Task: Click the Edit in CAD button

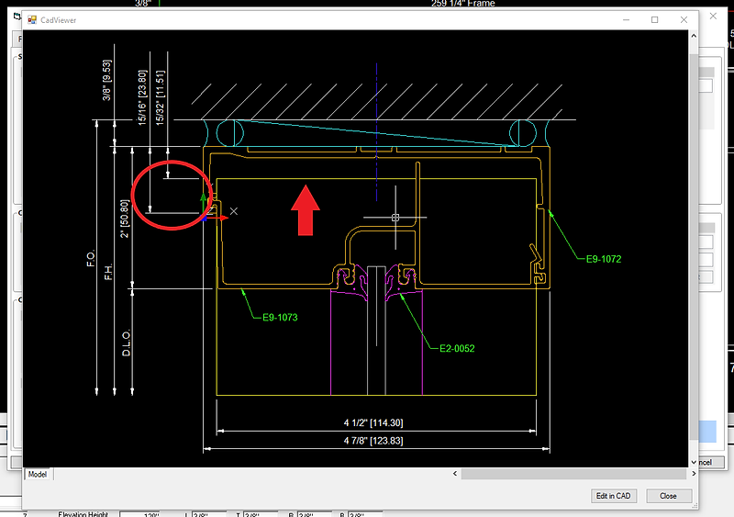Action: pos(613,496)
